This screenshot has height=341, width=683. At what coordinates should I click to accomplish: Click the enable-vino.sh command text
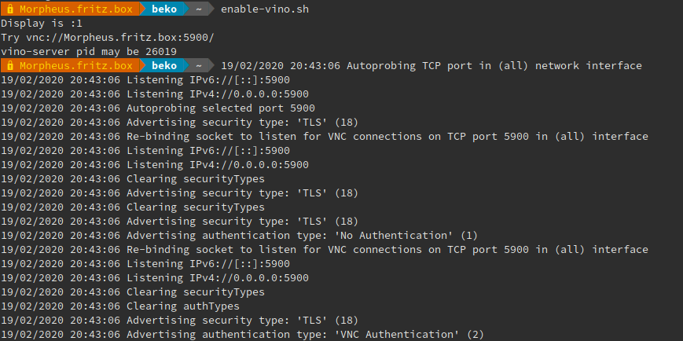[x=265, y=9]
